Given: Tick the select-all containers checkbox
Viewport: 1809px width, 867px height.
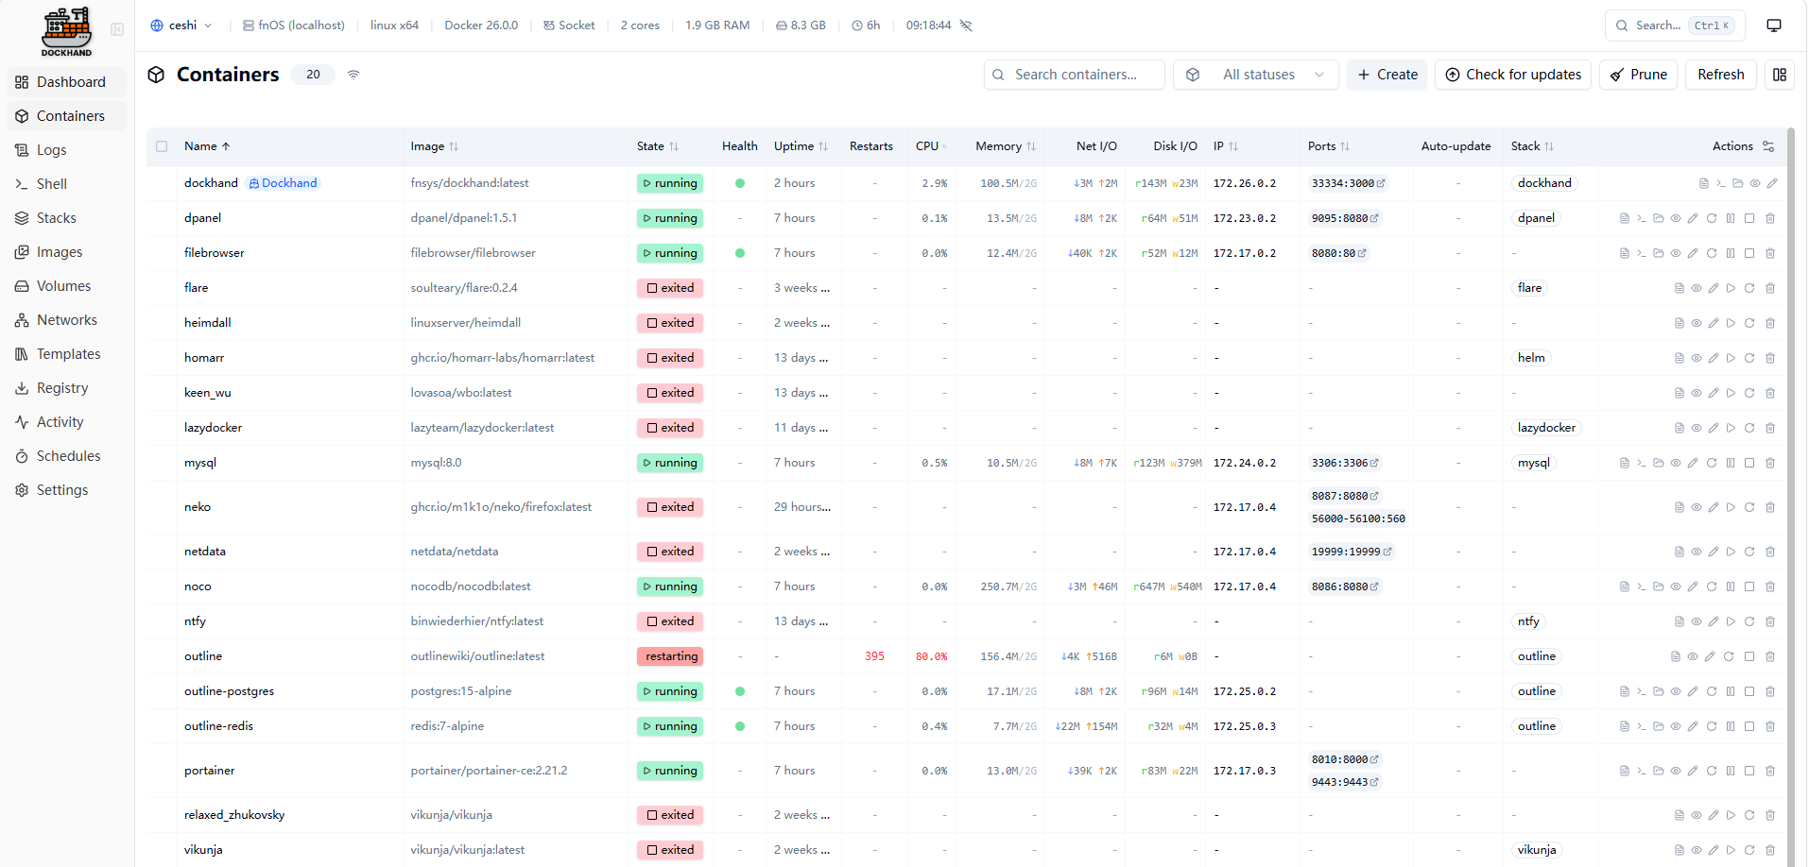Looking at the screenshot, I should pos(162,146).
